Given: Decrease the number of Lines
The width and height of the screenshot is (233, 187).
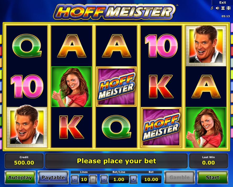Looking at the screenshot, I should 75,179.
